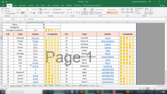Increase the font size
The image size is (167, 94).
click(33, 9)
